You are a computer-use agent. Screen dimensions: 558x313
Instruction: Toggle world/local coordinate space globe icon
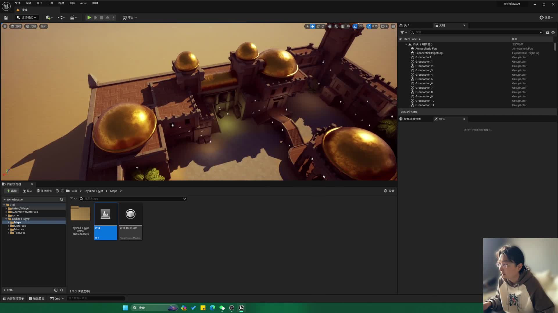click(x=330, y=26)
